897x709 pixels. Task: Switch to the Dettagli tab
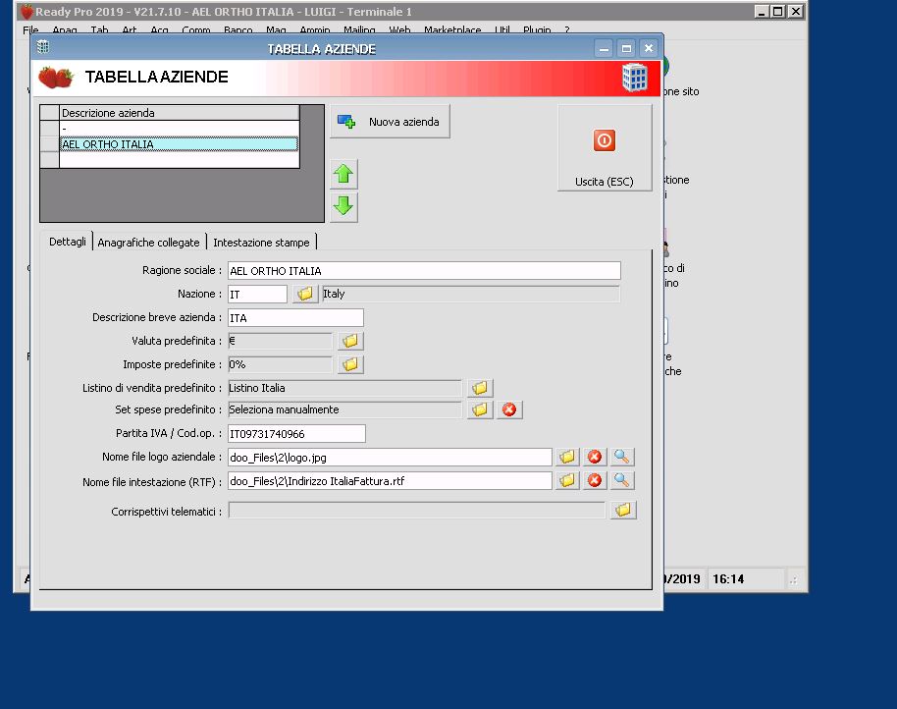coord(68,242)
